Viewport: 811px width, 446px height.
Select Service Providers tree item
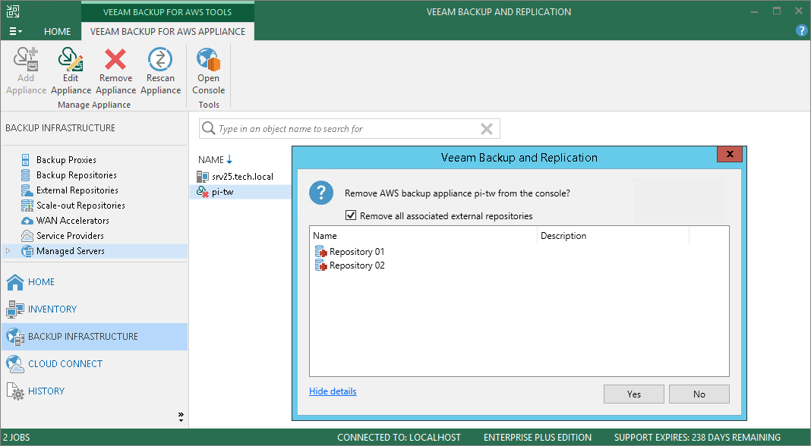click(71, 236)
